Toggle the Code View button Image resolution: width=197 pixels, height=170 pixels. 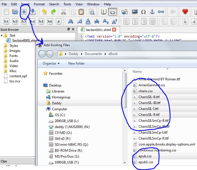coord(112,12)
